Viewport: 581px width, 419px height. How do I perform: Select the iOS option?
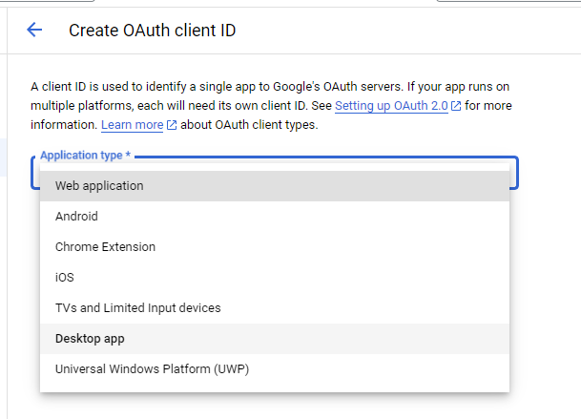(x=275, y=278)
